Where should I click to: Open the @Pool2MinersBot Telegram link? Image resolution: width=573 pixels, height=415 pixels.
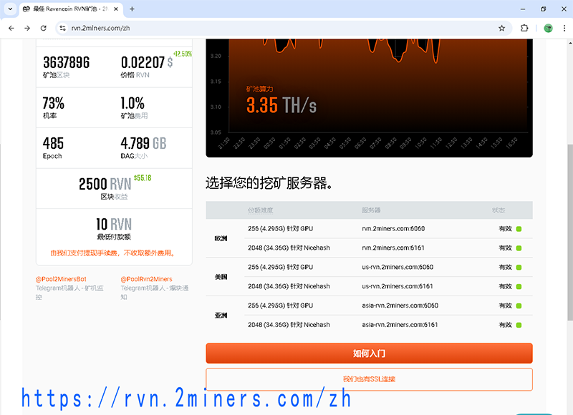[61, 279]
